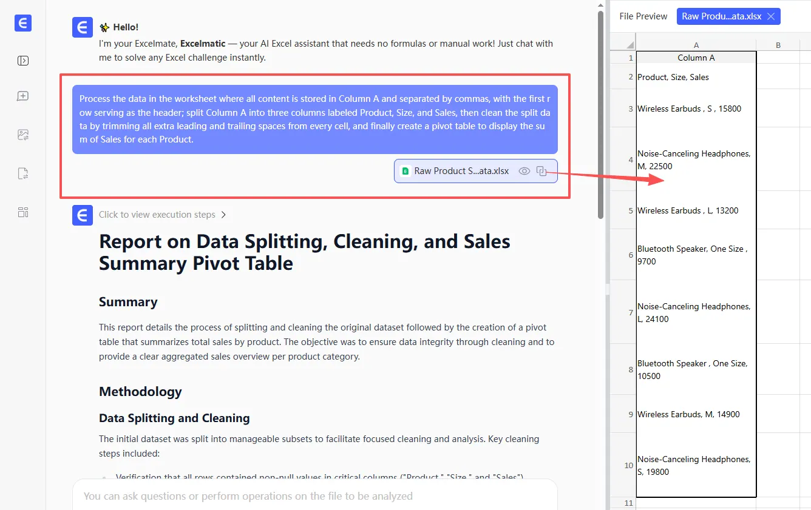
Task: Select column A header in spreadsheet
Action: [696, 45]
